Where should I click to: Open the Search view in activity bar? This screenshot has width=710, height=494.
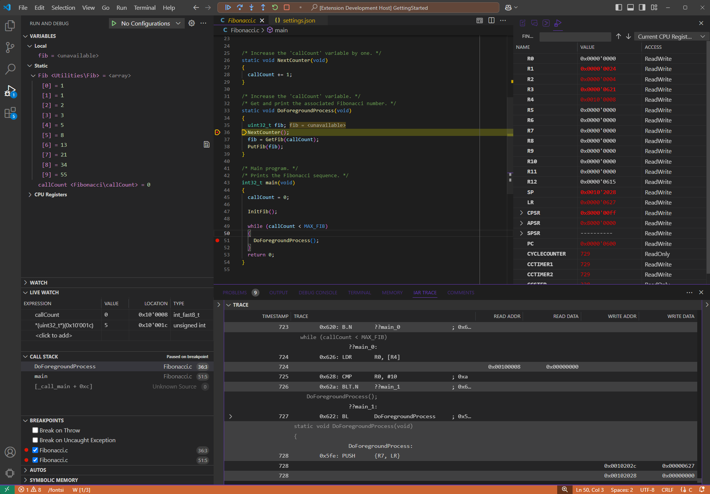10,69
